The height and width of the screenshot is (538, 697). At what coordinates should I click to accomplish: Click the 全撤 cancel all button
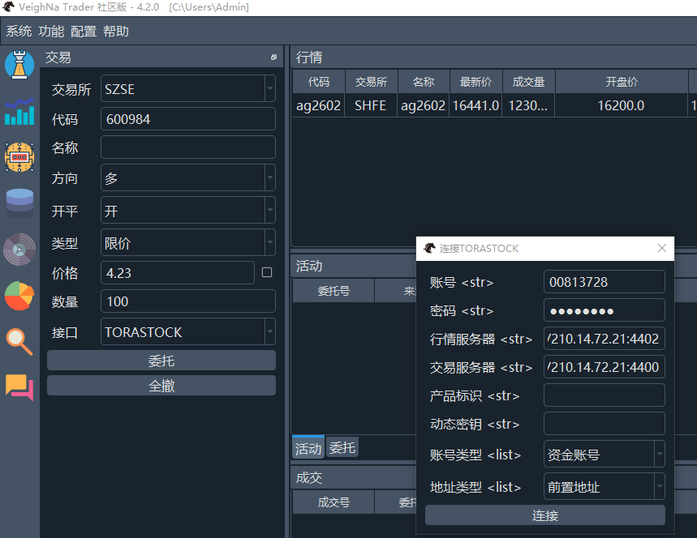tap(161, 386)
